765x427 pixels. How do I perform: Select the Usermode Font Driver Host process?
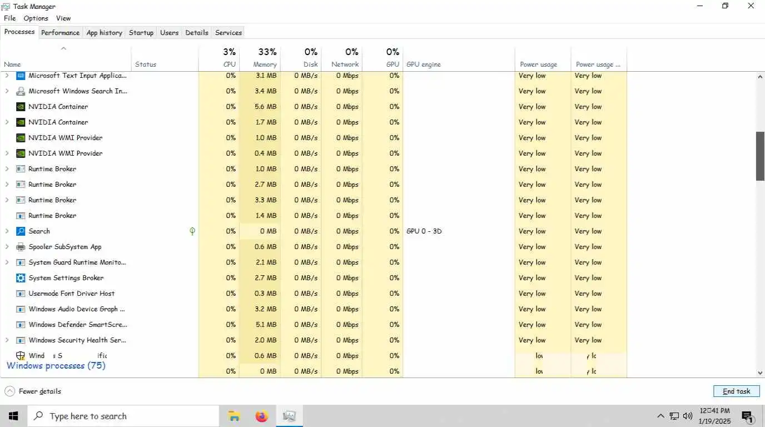point(71,294)
